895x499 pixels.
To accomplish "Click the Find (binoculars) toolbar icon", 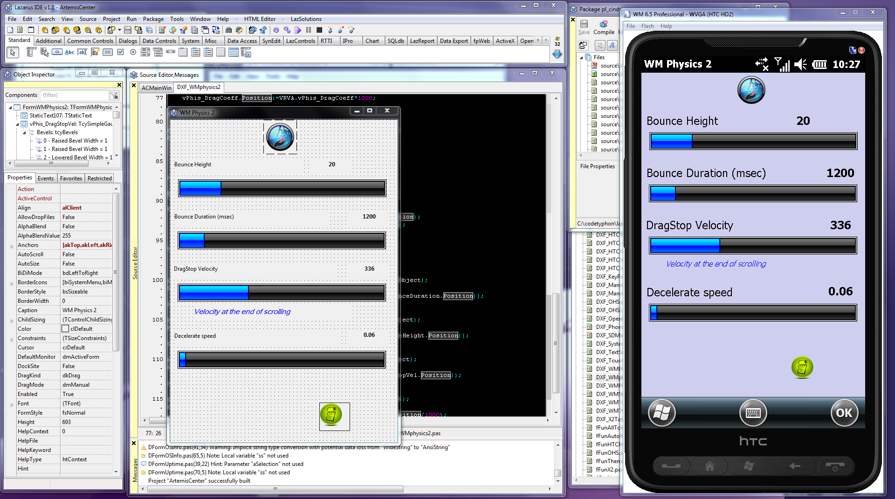I will coord(228,30).
